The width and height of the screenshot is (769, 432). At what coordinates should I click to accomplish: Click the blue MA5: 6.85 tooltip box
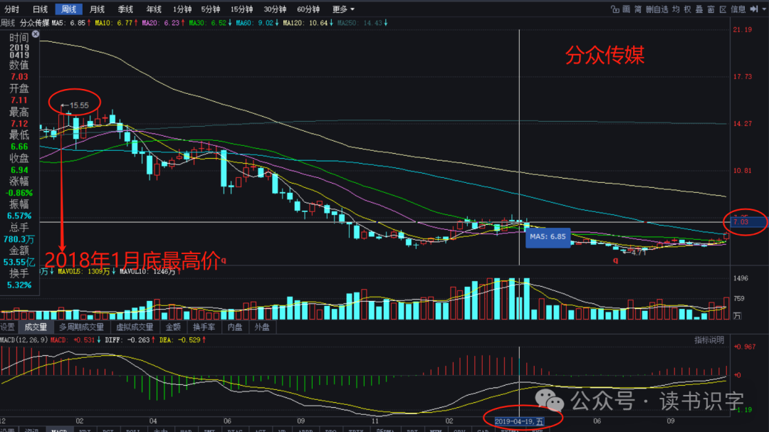tap(548, 237)
